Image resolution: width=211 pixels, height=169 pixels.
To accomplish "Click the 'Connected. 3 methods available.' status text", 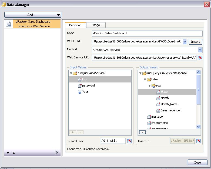I will tap(88, 149).
